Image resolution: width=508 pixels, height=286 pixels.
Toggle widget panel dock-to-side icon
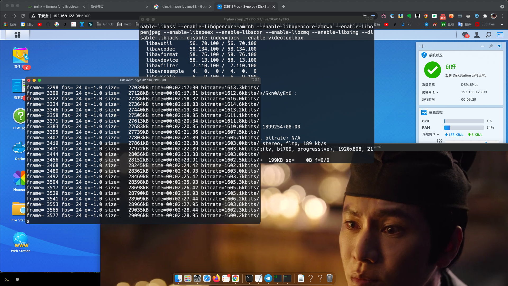coord(500,46)
